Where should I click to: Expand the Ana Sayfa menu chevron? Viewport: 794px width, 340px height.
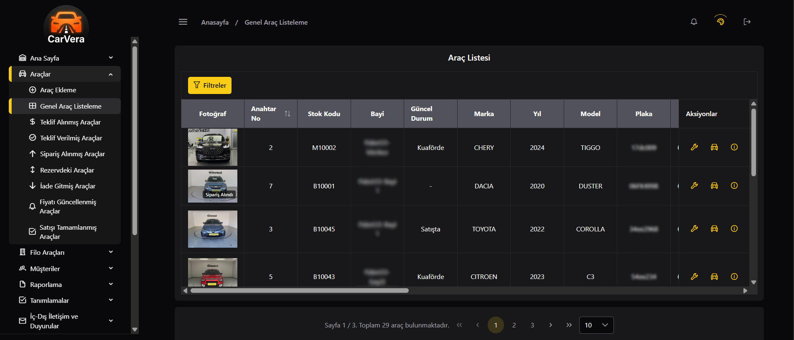[111, 58]
